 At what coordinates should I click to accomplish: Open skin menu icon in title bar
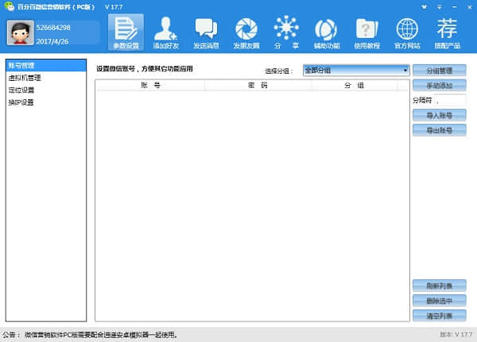click(424, 6)
